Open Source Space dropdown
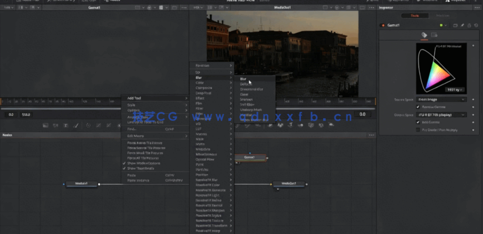The height and width of the screenshot is (234, 483). pos(441,99)
